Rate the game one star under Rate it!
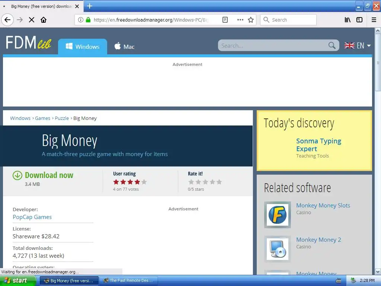Screen dimensions: 381x286 (x=191, y=182)
